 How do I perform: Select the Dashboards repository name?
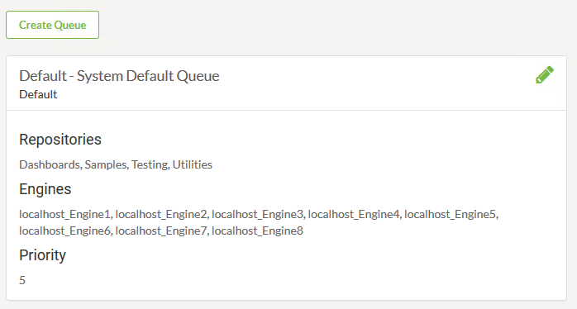[x=50, y=164]
